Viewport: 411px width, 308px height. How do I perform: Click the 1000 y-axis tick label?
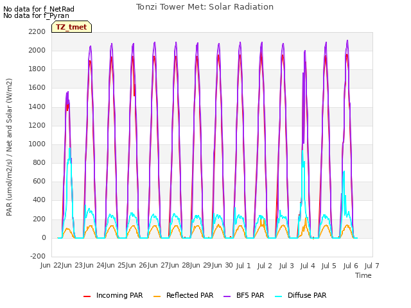pyautogui.click(x=37, y=144)
